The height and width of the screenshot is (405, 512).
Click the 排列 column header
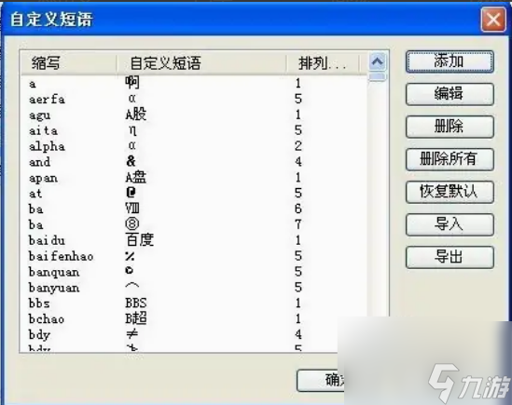click(323, 63)
